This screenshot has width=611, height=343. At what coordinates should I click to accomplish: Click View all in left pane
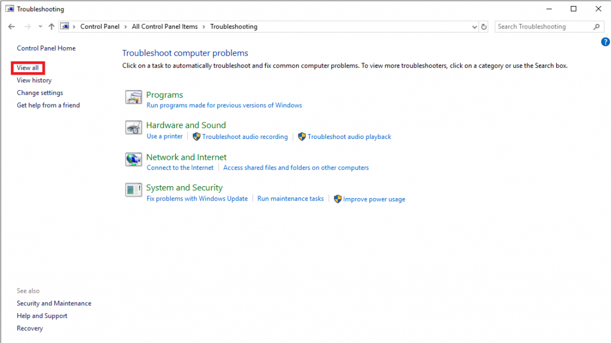point(27,68)
